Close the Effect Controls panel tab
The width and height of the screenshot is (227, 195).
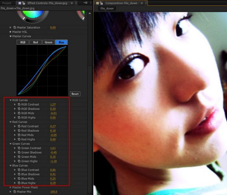click(x=76, y=3)
